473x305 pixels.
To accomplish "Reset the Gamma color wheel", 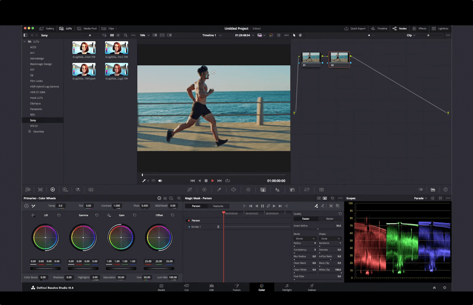I will tap(97, 215).
